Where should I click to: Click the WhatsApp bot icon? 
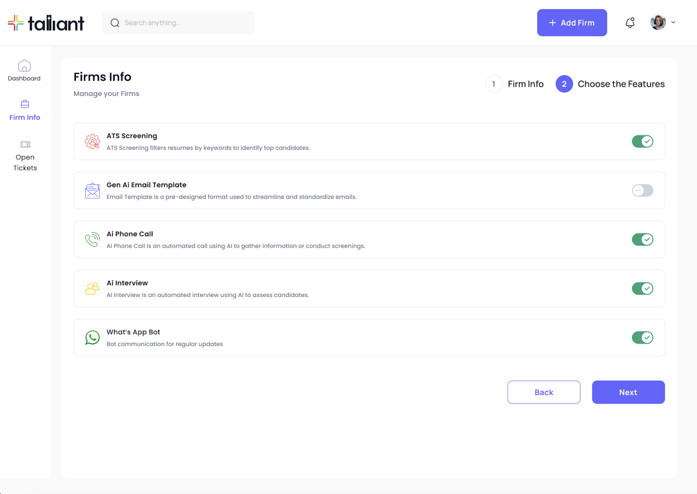[x=92, y=337]
